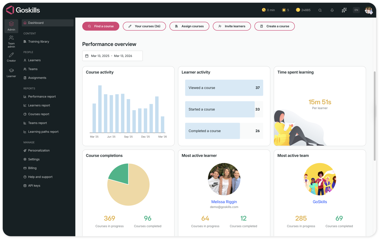
Task: Click the coin balance 24885
Action: [303, 10]
